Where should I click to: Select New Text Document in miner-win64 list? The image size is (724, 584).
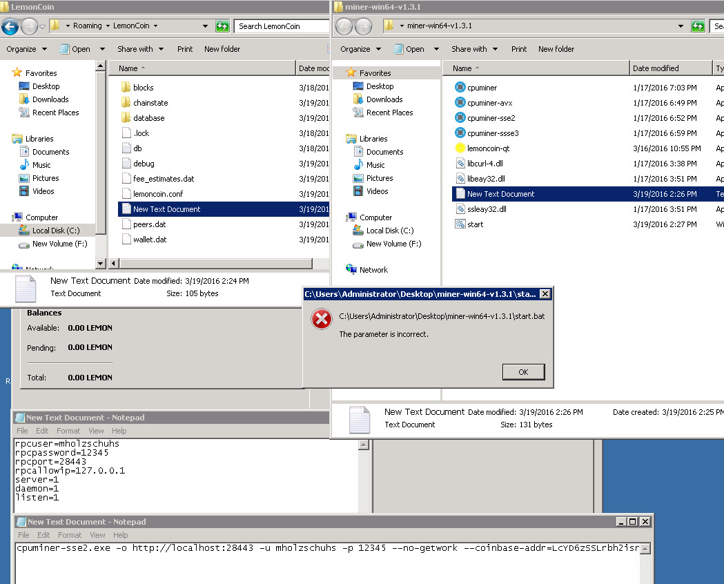[x=588, y=194]
